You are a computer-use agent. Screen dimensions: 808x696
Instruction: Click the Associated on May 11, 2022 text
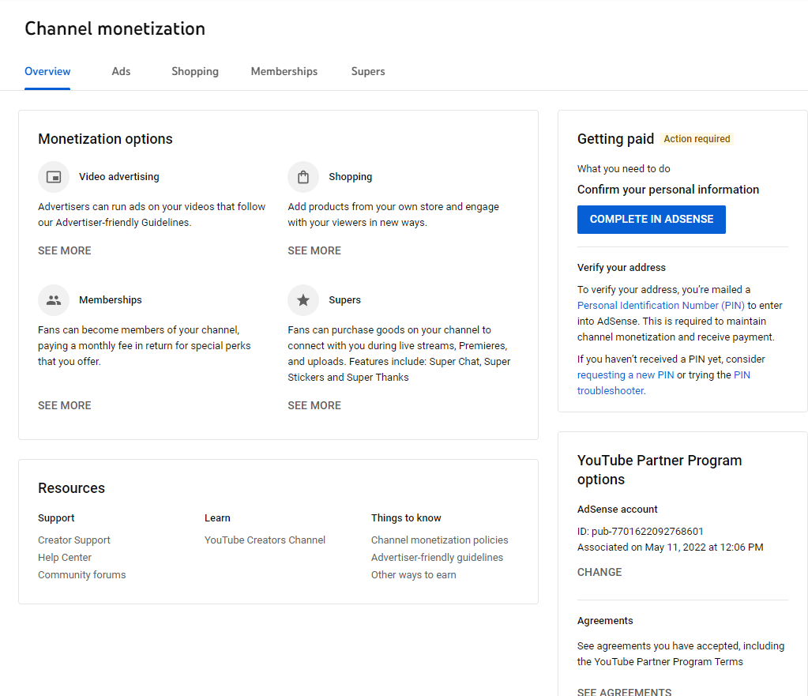[670, 547]
